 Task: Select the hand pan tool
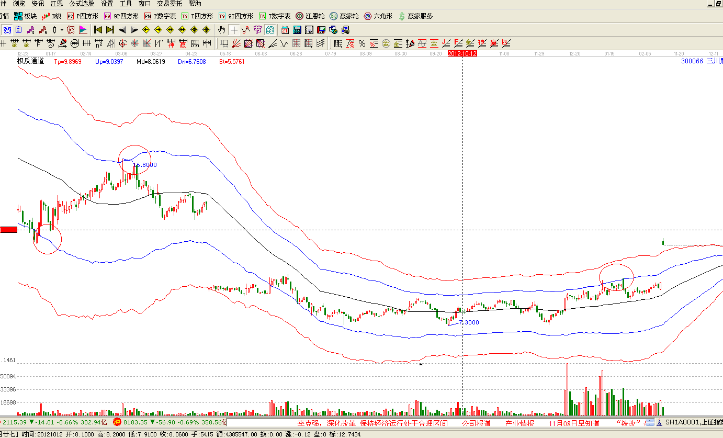point(222,30)
